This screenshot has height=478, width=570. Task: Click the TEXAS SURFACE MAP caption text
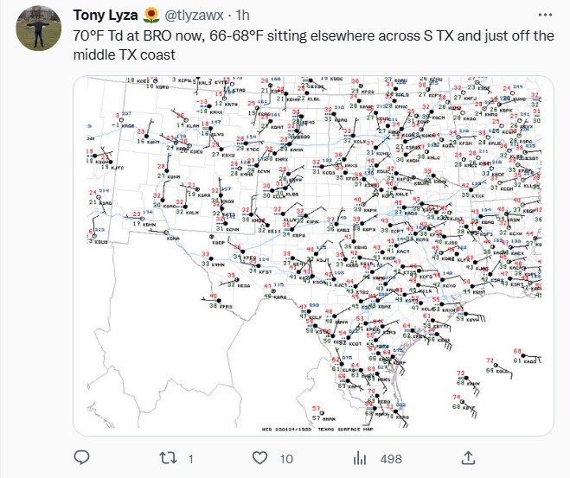click(342, 428)
